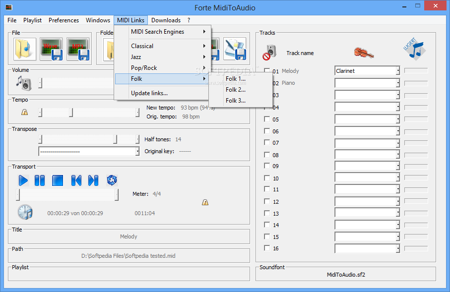Click the Lugert music note logo
450x292 pixels.
point(415,49)
